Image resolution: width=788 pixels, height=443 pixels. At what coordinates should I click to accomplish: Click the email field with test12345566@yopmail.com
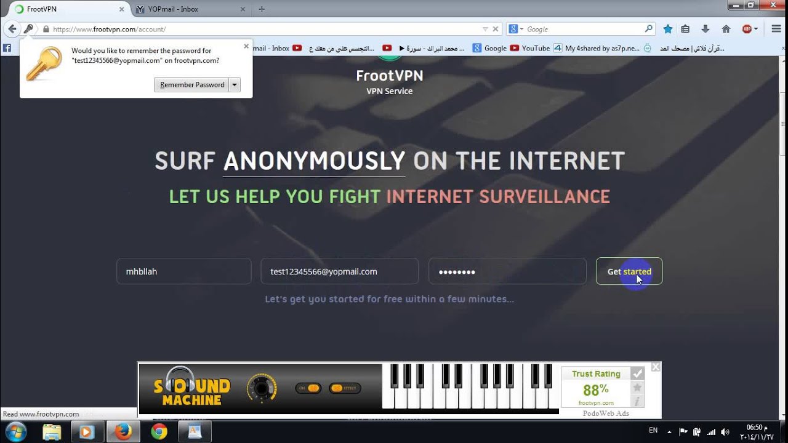point(339,271)
